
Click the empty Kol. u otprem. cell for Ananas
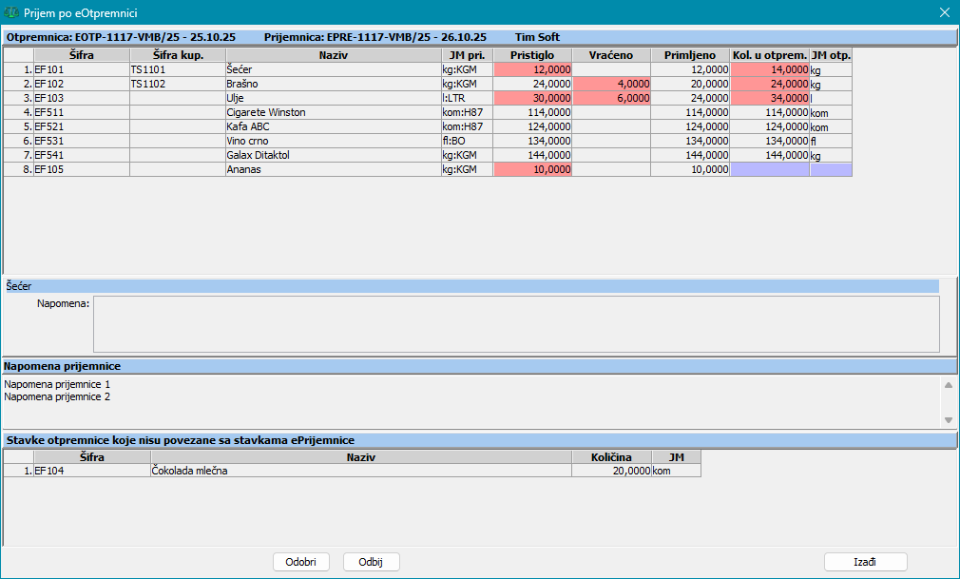tap(769, 169)
